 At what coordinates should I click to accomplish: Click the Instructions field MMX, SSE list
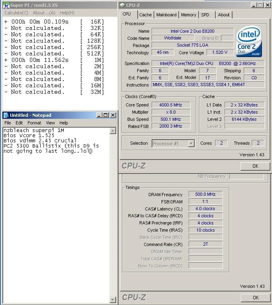click(208, 85)
